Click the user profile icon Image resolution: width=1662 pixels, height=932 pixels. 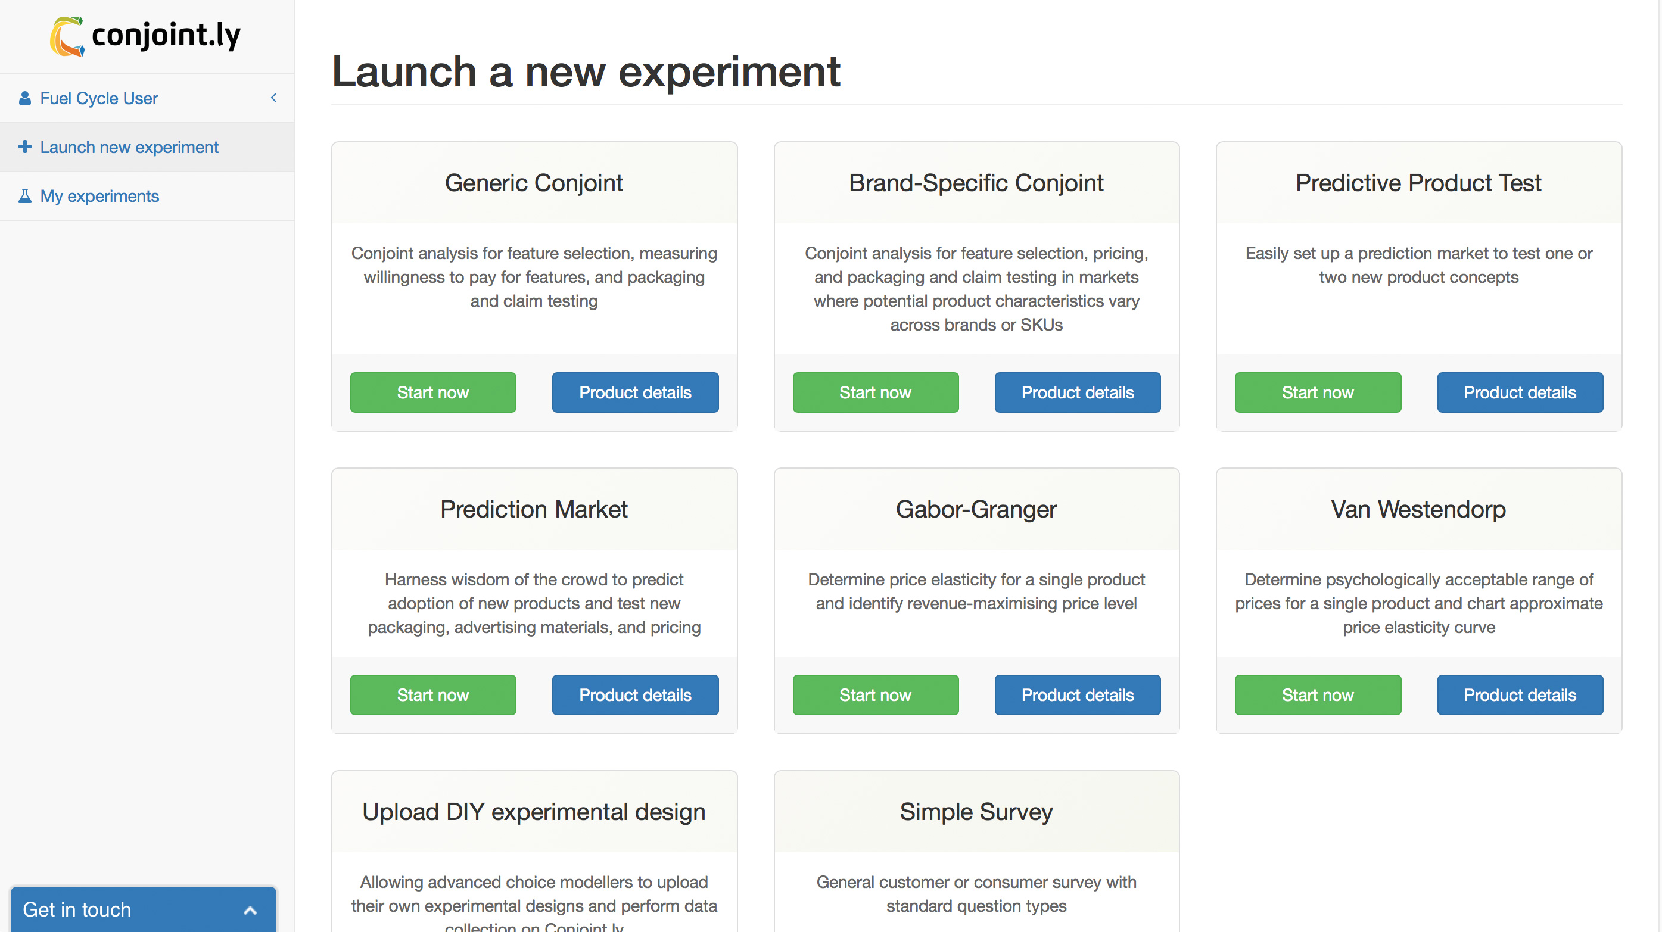tap(25, 98)
